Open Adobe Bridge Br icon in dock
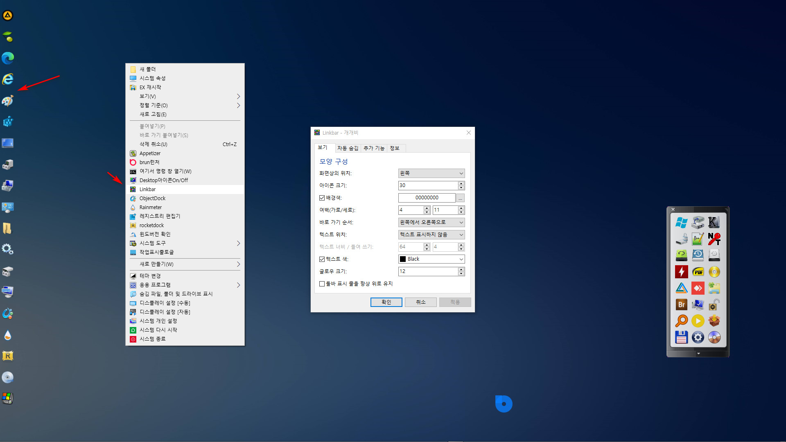786x442 pixels. pos(682,304)
